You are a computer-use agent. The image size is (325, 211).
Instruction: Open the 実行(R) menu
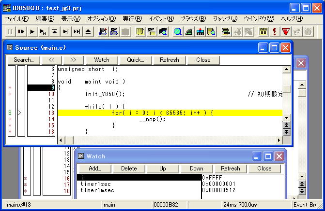click(x=132, y=19)
